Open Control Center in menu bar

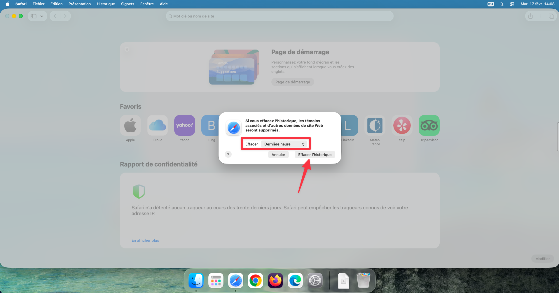pyautogui.click(x=512, y=4)
